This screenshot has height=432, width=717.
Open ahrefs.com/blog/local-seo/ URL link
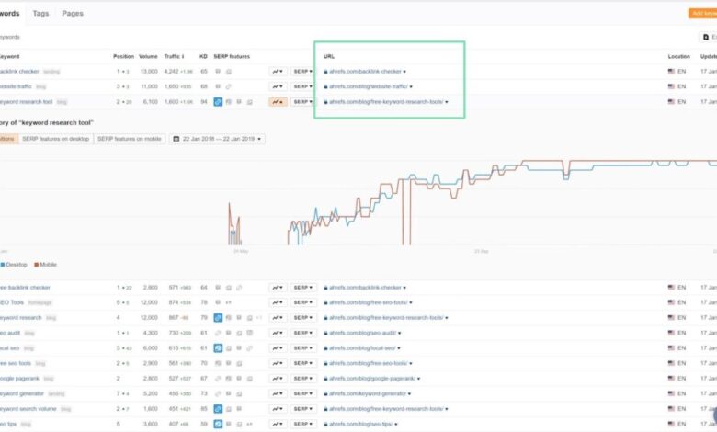pos(362,348)
